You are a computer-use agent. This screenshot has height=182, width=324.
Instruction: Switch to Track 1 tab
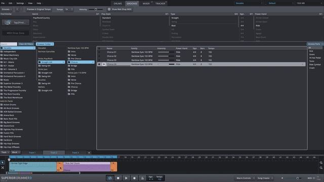tap(32, 153)
